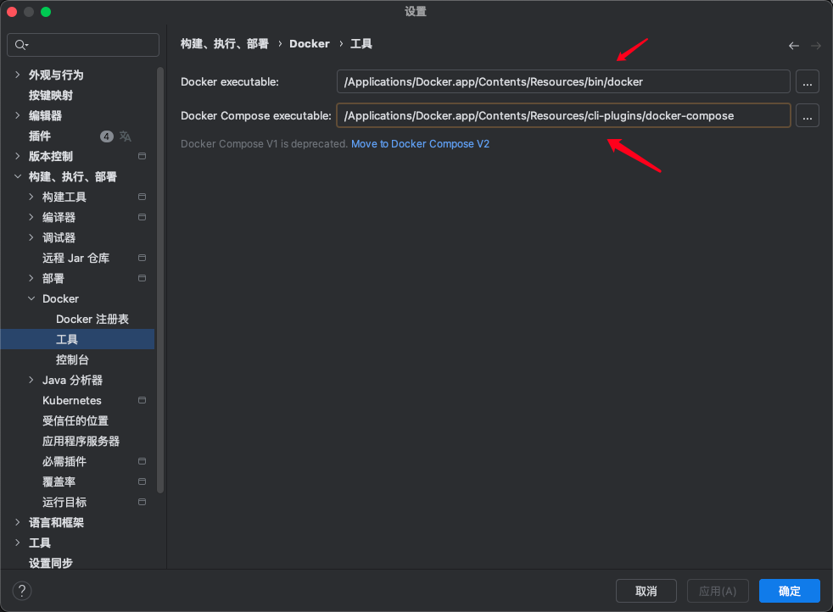Click project-level icon beside Kubernetes
The width and height of the screenshot is (833, 612).
point(142,400)
